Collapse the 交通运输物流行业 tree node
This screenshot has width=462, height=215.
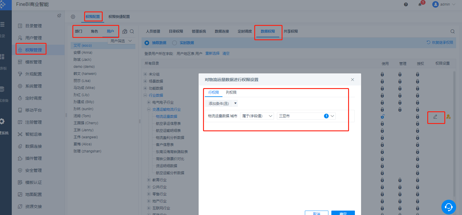pyautogui.click(x=149, y=110)
